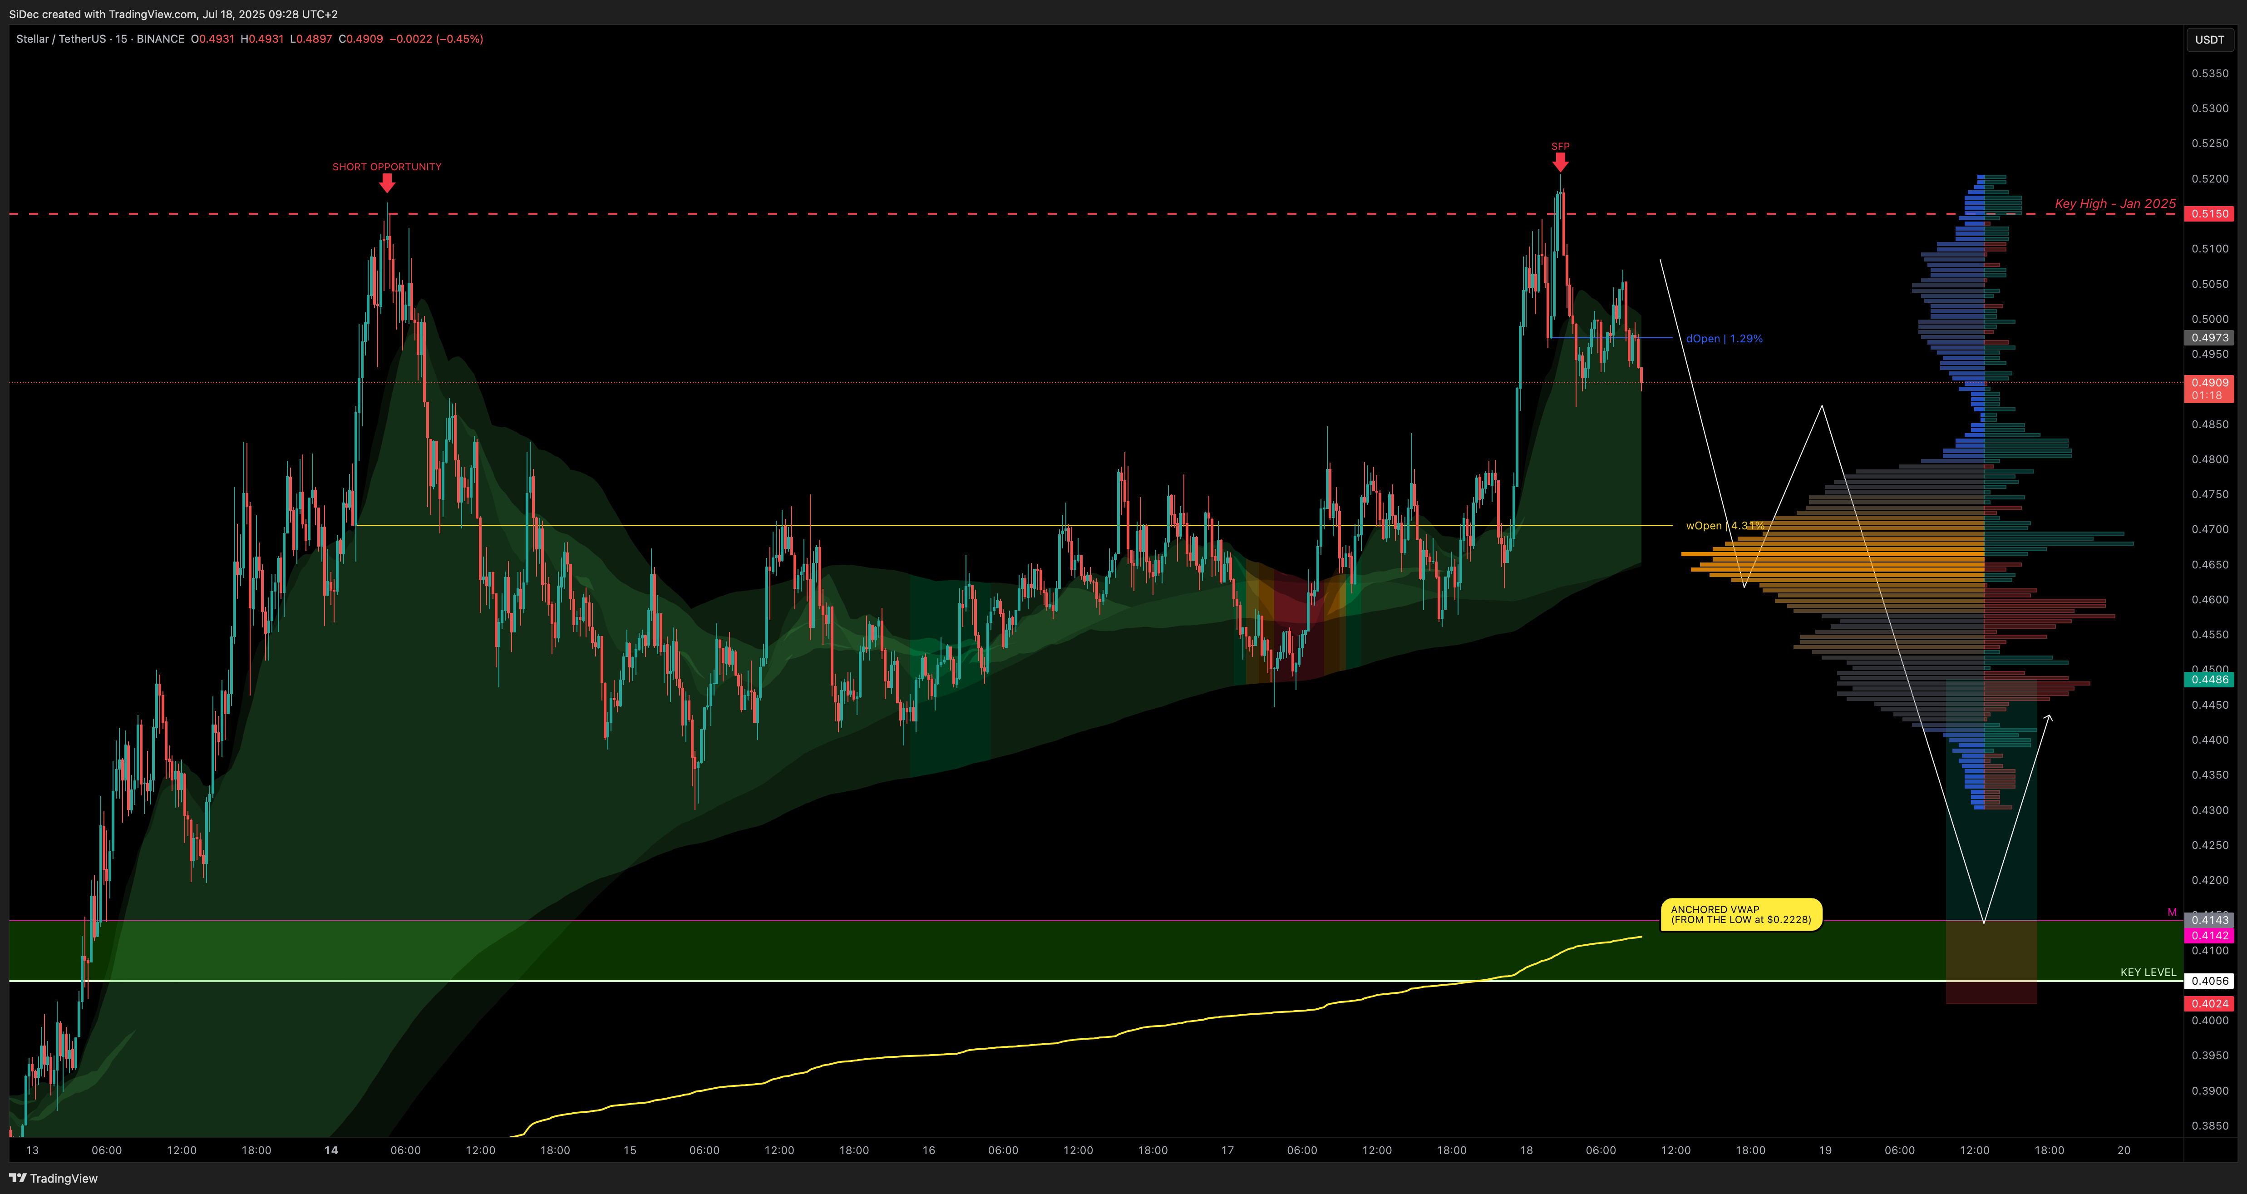Select the dOpen | 1.29% label
Screen dimensions: 2247x1194
[1725, 338]
